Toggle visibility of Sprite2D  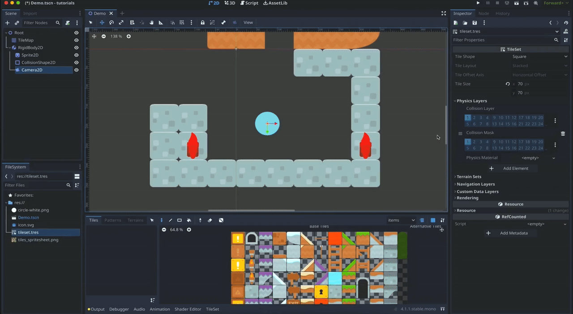[77, 55]
